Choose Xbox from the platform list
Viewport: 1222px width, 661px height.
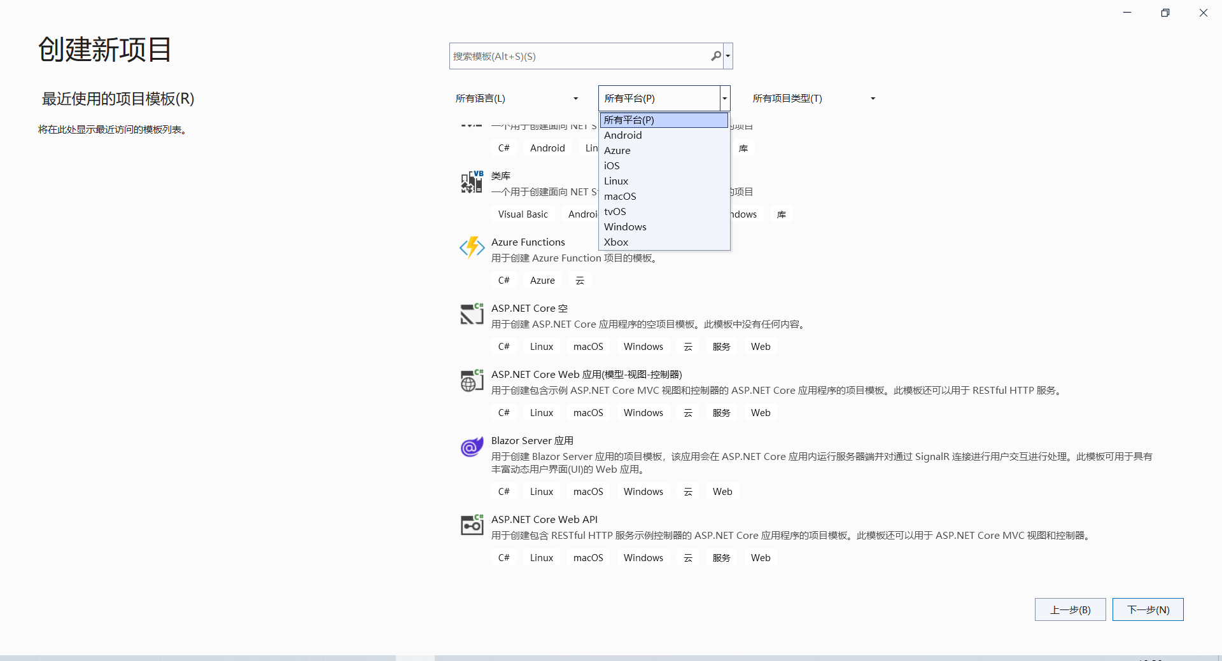[x=664, y=242]
